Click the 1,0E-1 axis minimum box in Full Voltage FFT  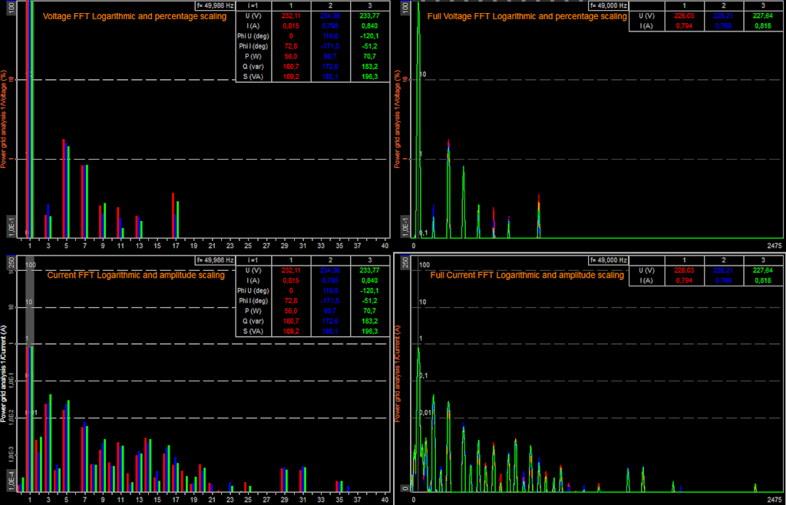point(407,227)
